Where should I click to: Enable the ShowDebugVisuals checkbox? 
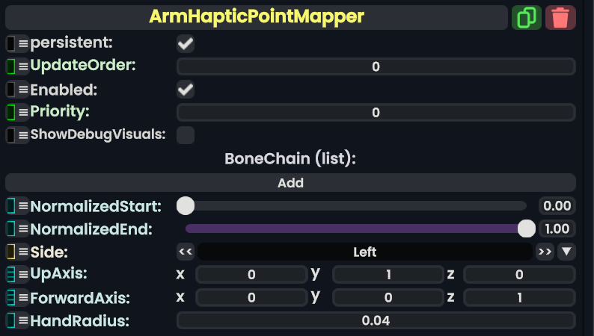(186, 135)
